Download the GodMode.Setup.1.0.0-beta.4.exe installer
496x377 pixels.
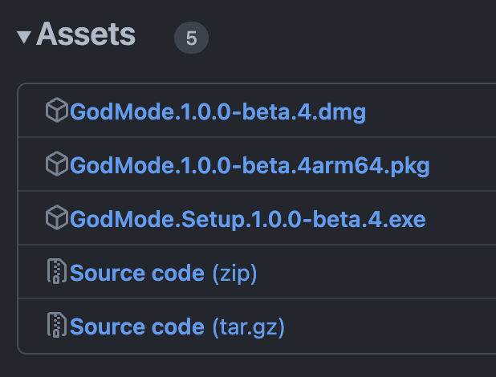tap(248, 220)
